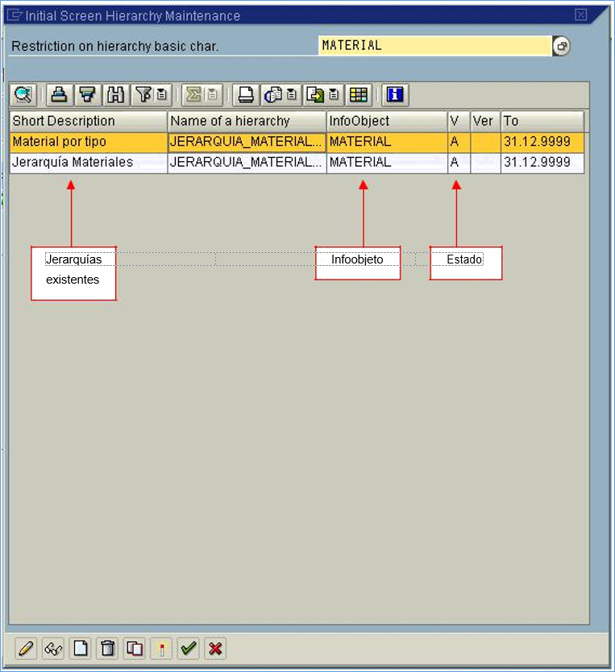The image size is (615, 672).
Task: Click the Details magnifier icon
Action: coord(23,95)
